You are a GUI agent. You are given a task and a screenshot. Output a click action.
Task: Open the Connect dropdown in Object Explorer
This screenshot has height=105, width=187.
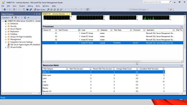[6, 17]
